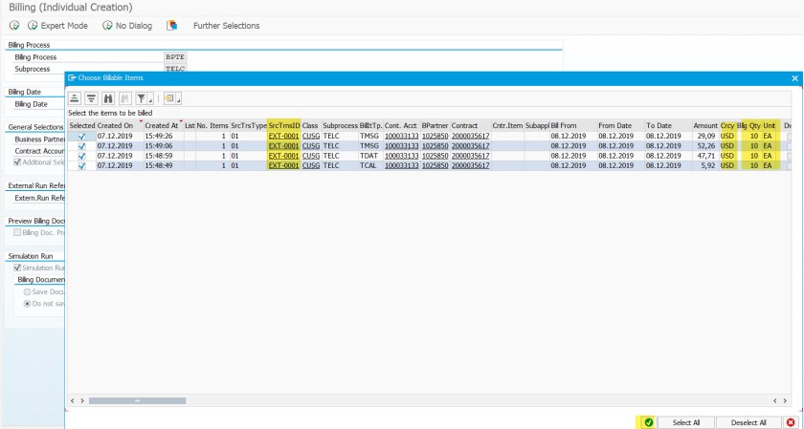Click the Execute clock icon in main toolbar
This screenshot has width=804, height=429.
[14, 26]
